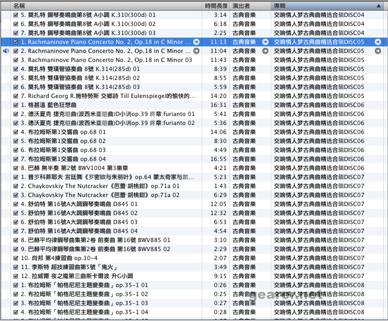Select 巴赫平均律 BWV885 02 track
This screenshot has width=388, height=321.
click(96, 249)
